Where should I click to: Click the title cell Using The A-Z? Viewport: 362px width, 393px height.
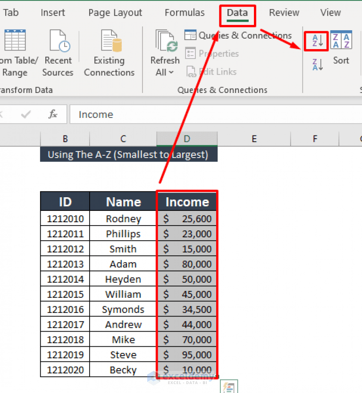128,154
